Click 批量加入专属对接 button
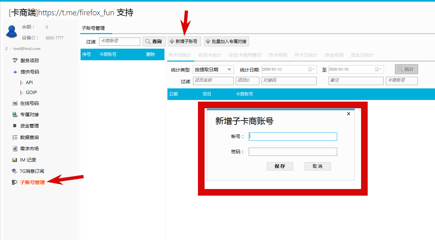The height and width of the screenshot is (240, 435). tap(226, 41)
